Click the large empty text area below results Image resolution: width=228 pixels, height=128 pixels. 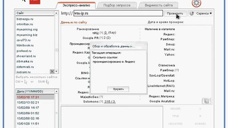[112, 117]
